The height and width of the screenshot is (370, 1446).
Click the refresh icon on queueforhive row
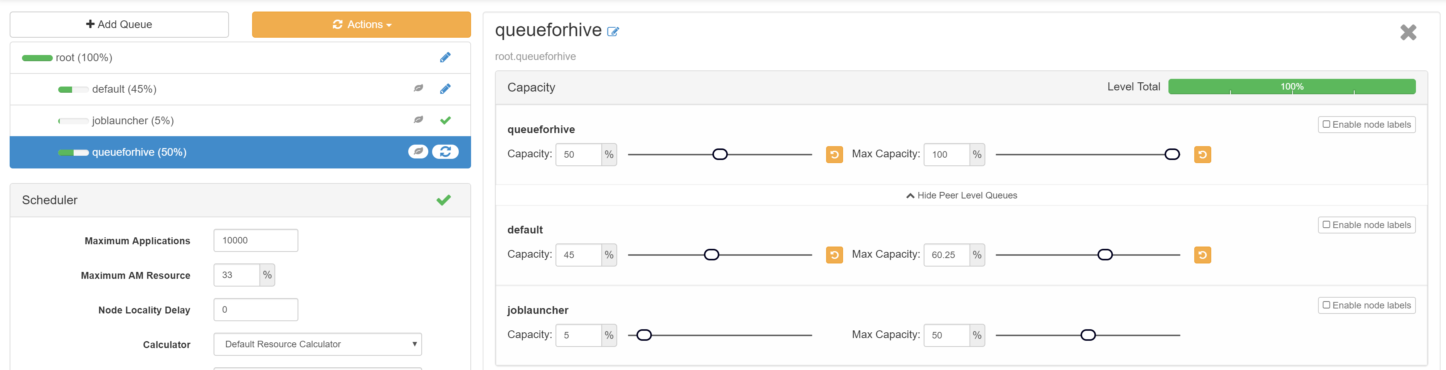[445, 152]
